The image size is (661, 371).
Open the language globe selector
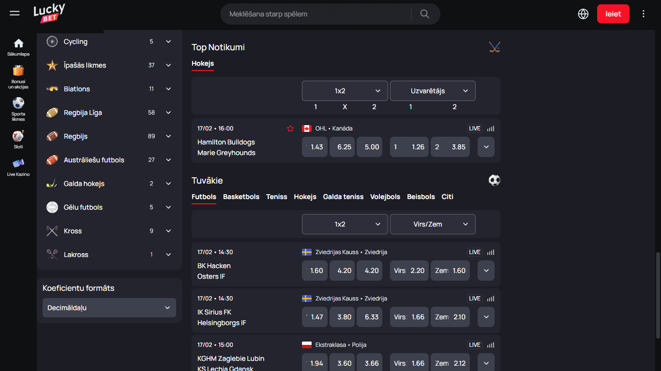click(x=583, y=14)
